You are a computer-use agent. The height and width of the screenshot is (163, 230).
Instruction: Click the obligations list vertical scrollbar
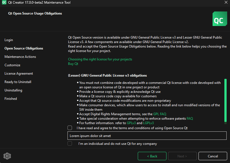226,101
